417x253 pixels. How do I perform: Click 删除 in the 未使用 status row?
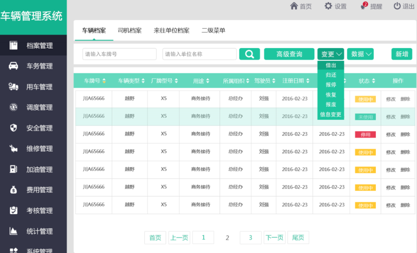click(x=405, y=116)
